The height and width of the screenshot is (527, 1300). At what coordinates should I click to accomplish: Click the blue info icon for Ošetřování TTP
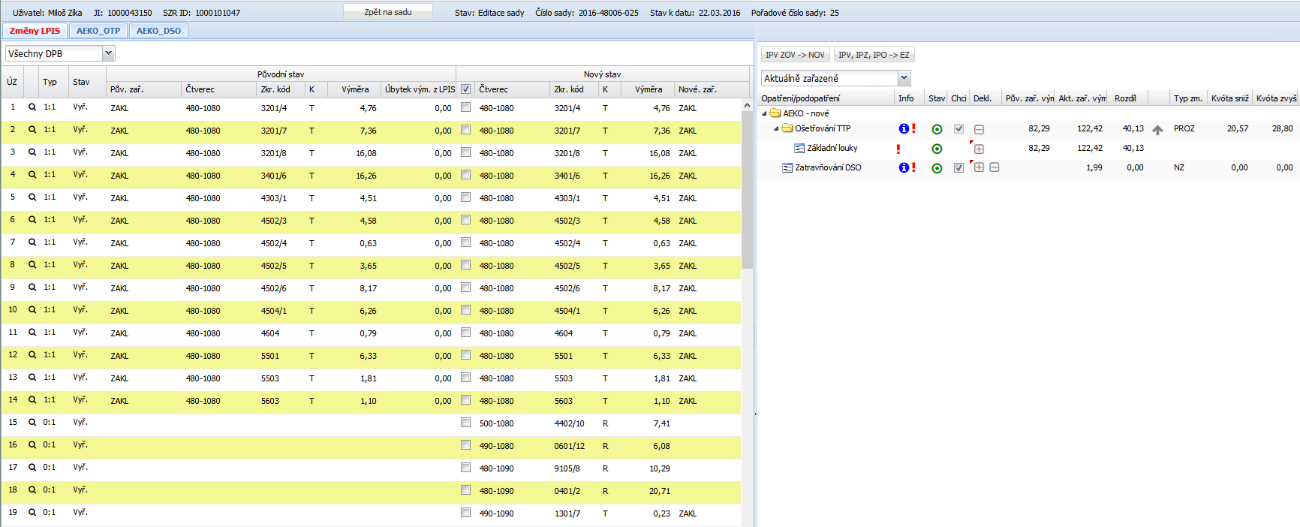point(904,128)
